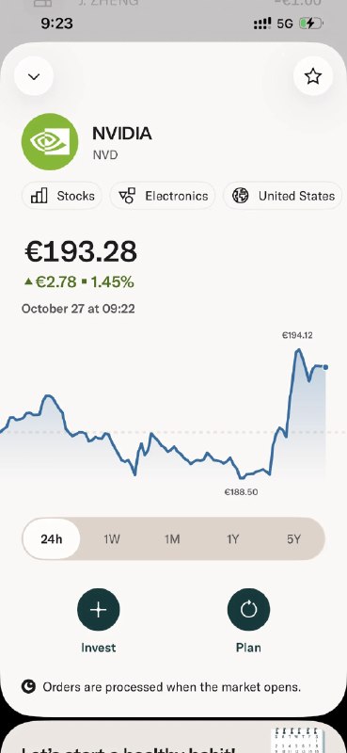Screen dimensions: 347x753
Task: Open the United States region chip
Action: point(284,196)
